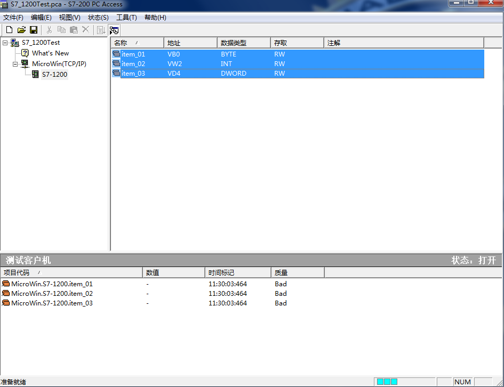Click the icon of MicroWin.S7-1200.item_01 in test client

[6, 284]
